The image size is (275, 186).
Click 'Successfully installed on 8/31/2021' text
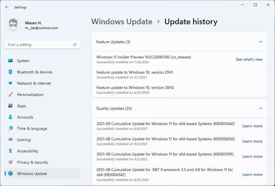tap(122, 180)
